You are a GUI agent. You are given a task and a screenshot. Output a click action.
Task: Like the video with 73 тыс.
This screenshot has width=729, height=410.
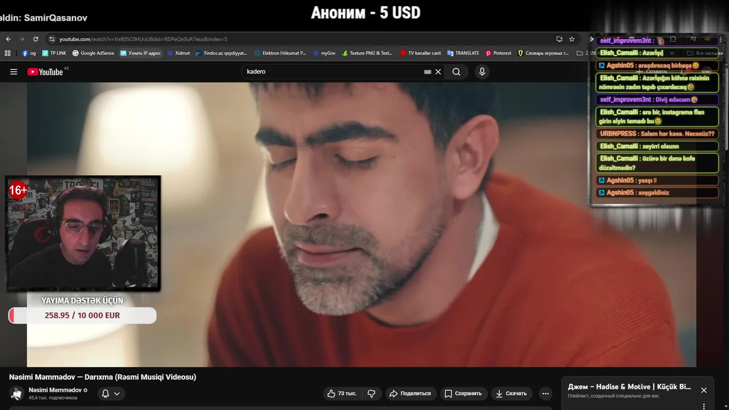[x=342, y=393]
